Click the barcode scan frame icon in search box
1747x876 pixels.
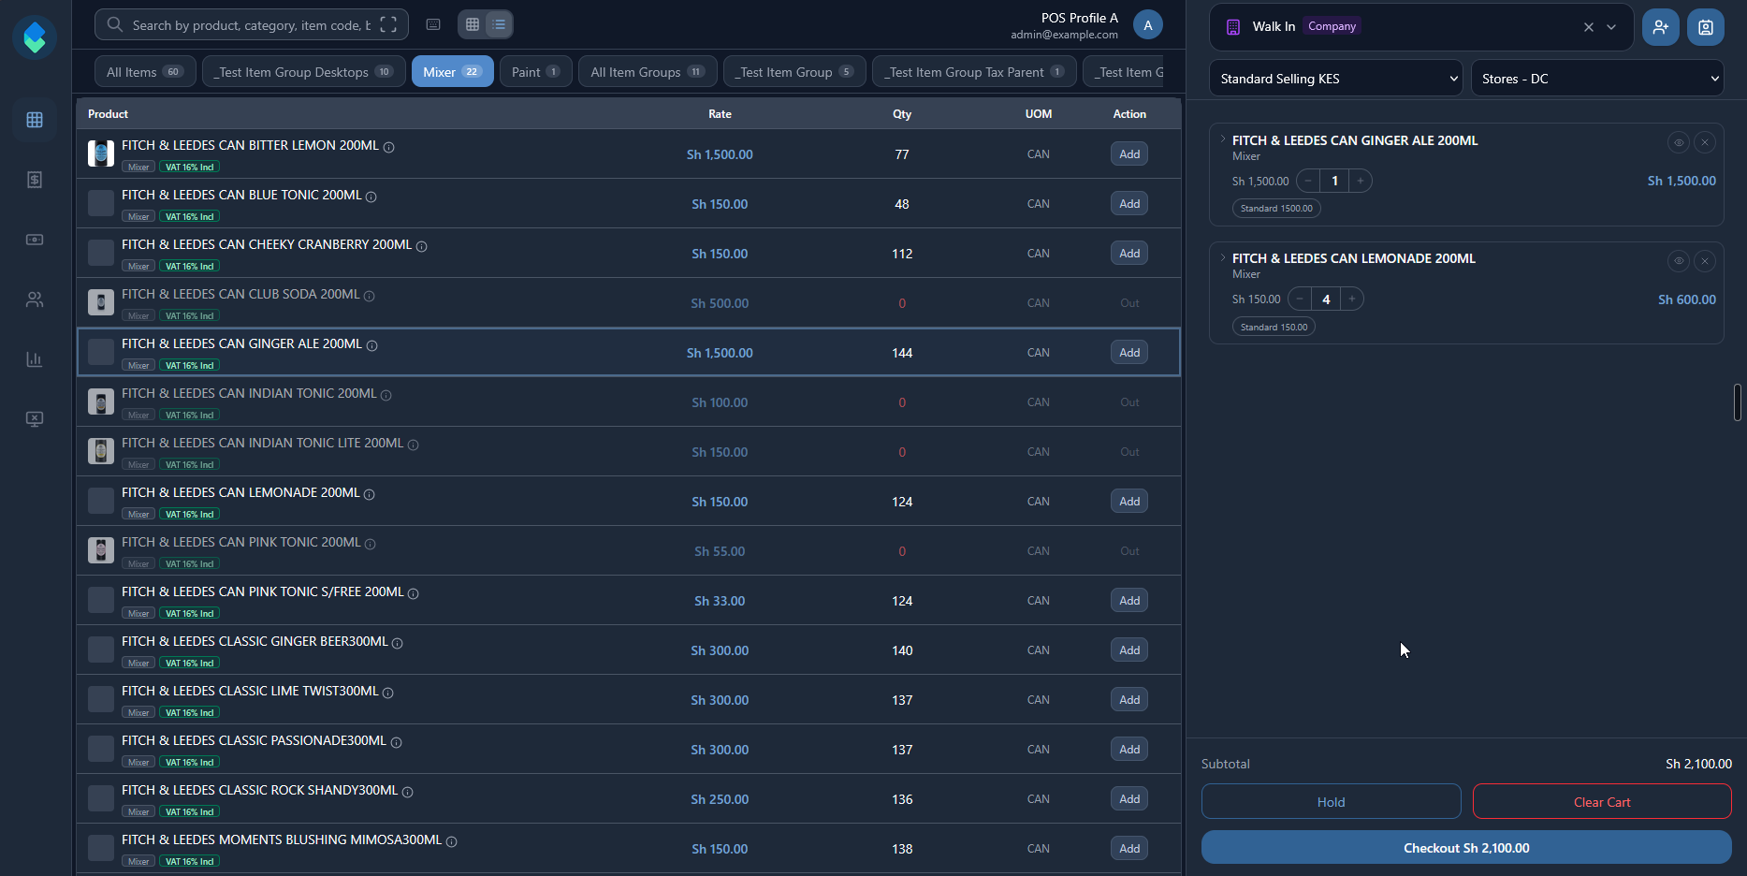point(388,25)
